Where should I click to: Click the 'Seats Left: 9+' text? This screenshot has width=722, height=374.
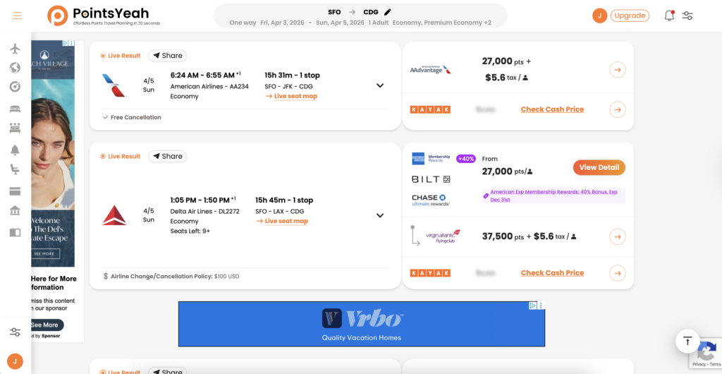pos(190,231)
